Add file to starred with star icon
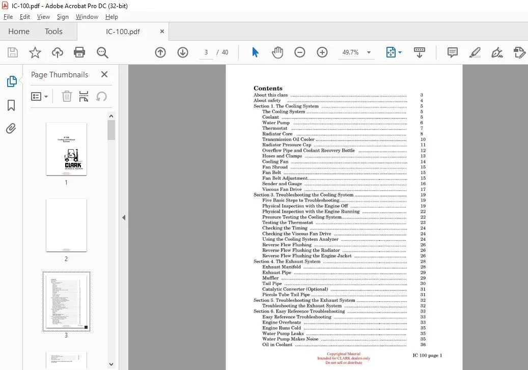Viewport: 528px width, 370px height. pos(35,52)
